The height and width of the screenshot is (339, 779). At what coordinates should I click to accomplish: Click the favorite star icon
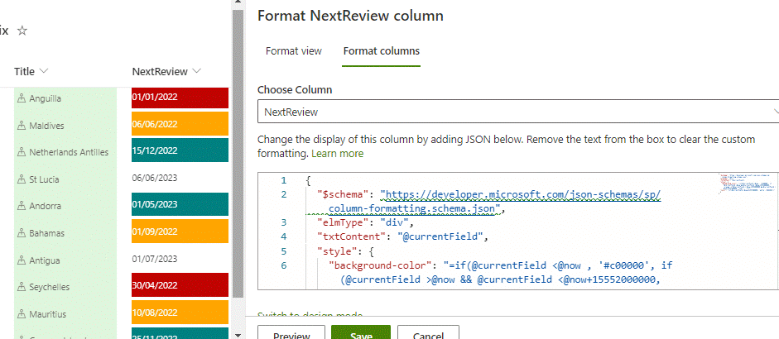click(22, 31)
